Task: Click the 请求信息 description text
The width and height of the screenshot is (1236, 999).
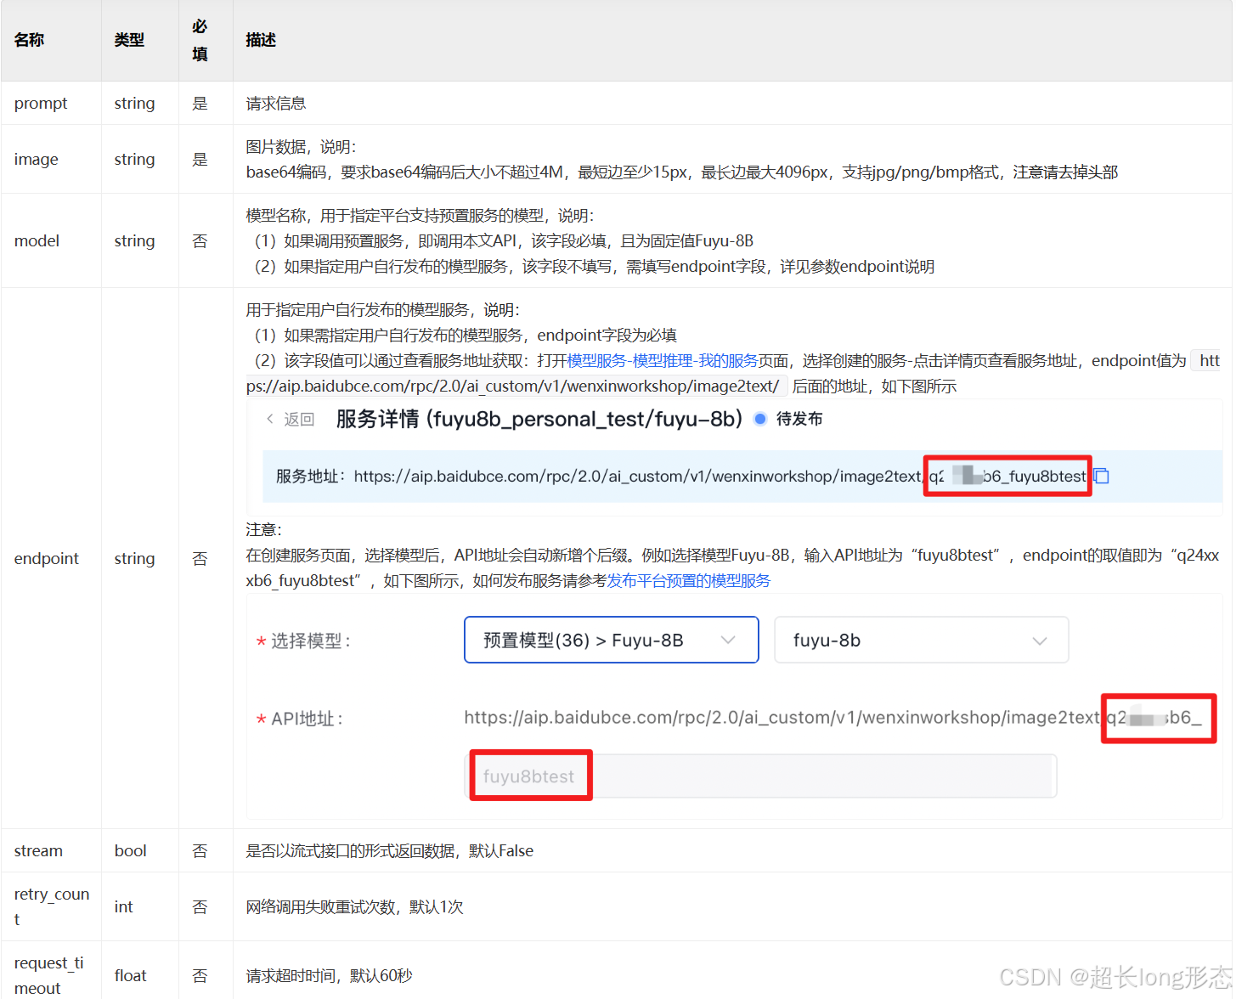Action: [276, 104]
